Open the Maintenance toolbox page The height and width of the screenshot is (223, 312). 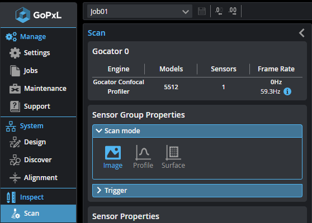(38, 89)
